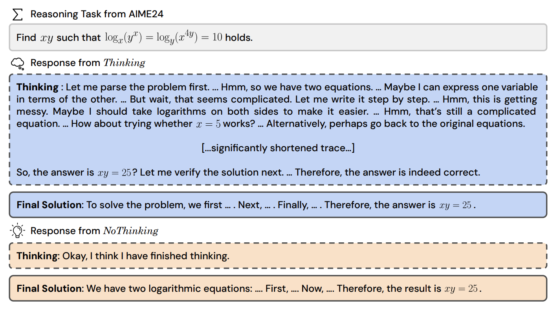Click 'Final Solution' label in blue box
This screenshot has width=559, height=313.
[49, 205]
